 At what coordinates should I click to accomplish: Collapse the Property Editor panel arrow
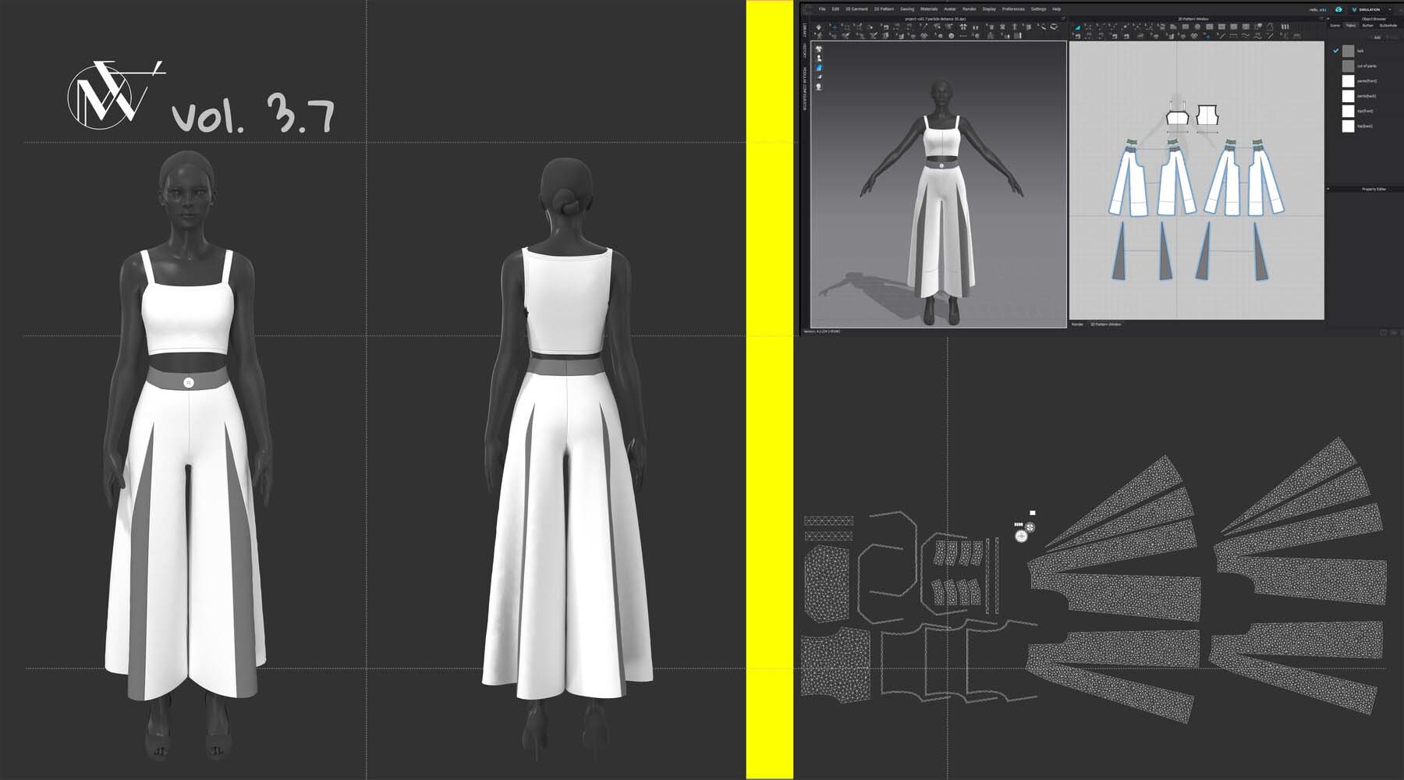pyautogui.click(x=1328, y=189)
